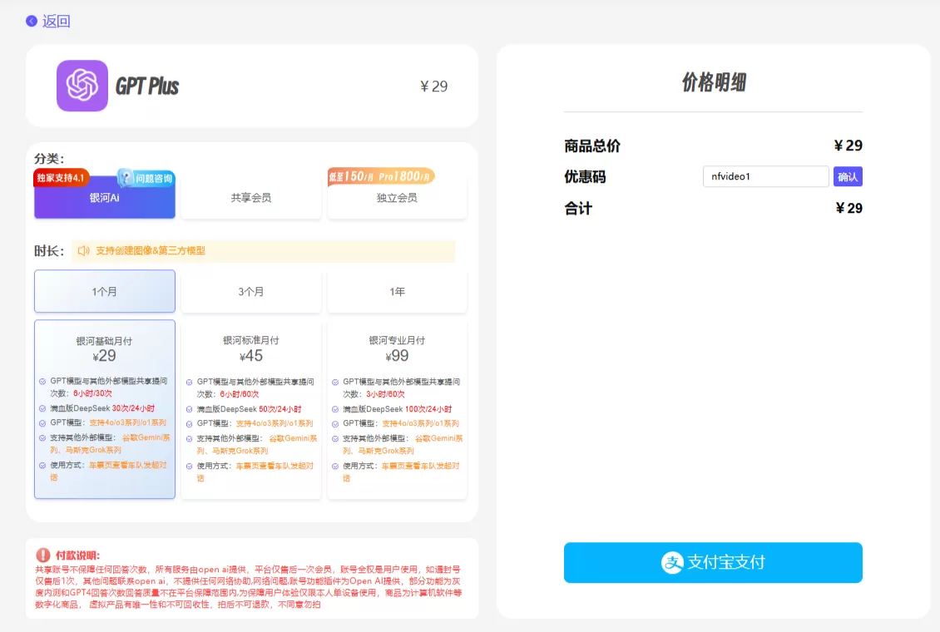This screenshot has height=632, width=940.
Task: Click the 问题咨询 help badge
Action: [146, 178]
